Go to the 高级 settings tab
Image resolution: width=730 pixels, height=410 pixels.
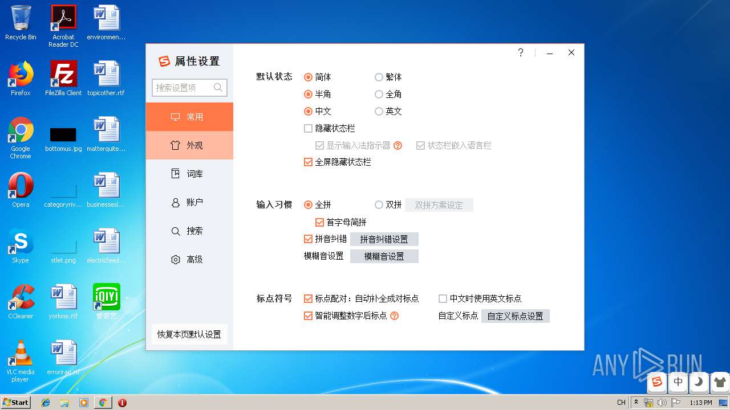189,259
